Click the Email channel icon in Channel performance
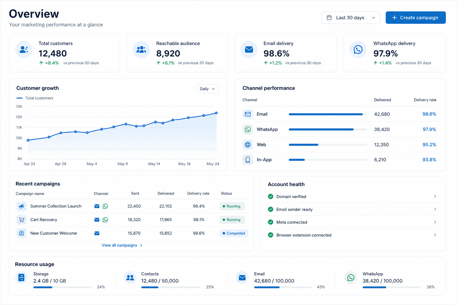This screenshot has height=305, width=458. pos(248,114)
